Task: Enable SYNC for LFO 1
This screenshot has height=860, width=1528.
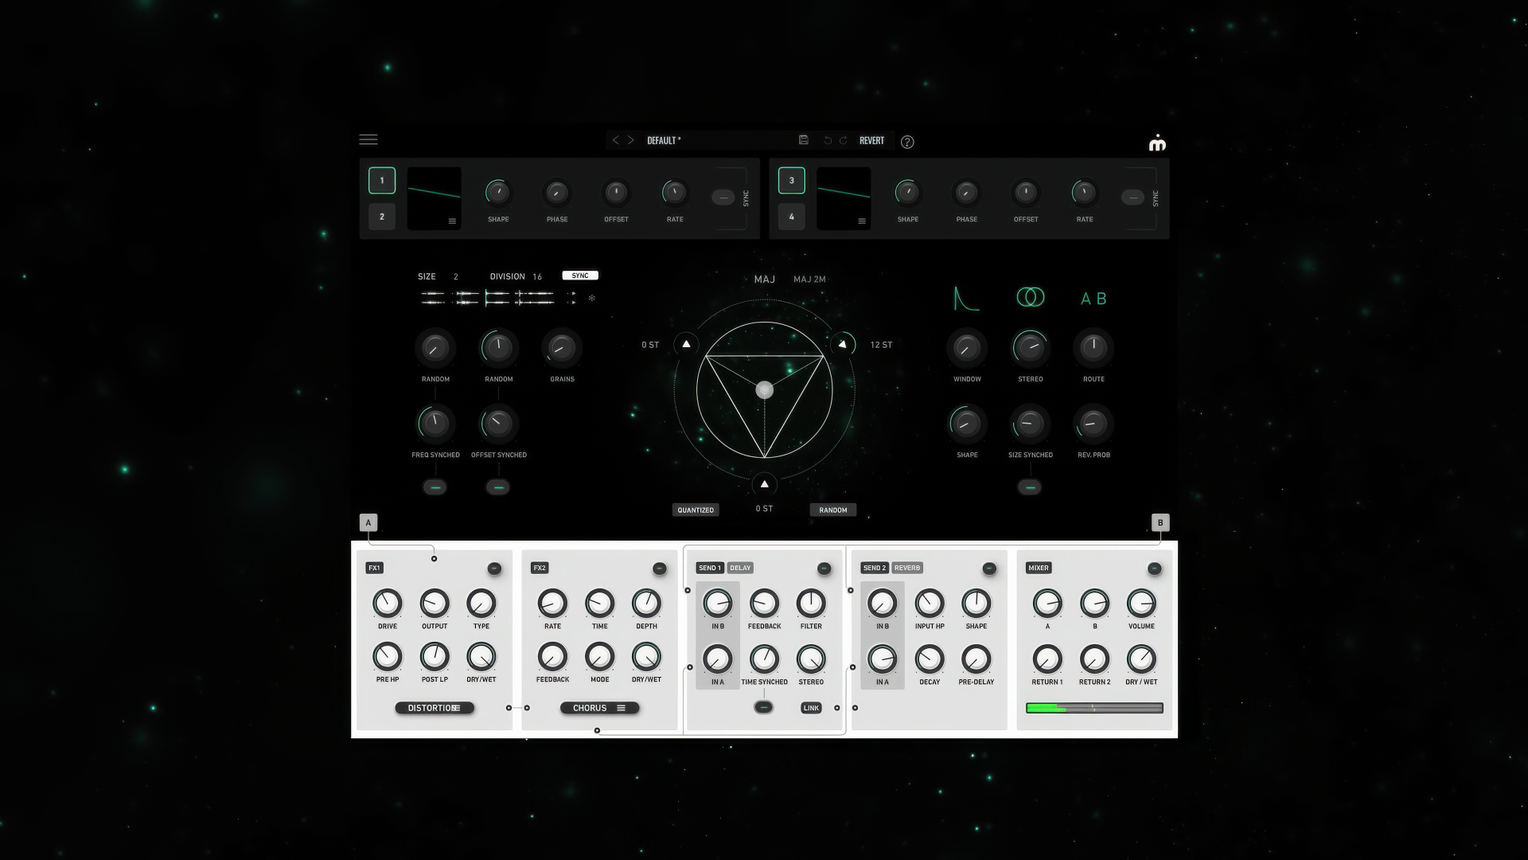Action: coord(723,195)
